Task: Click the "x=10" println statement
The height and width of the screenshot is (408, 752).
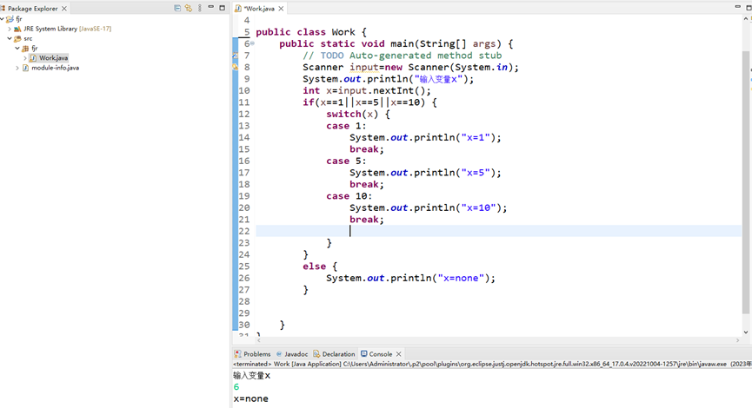Action: pyautogui.click(x=428, y=207)
